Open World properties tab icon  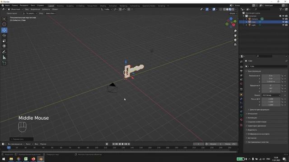[241, 84]
